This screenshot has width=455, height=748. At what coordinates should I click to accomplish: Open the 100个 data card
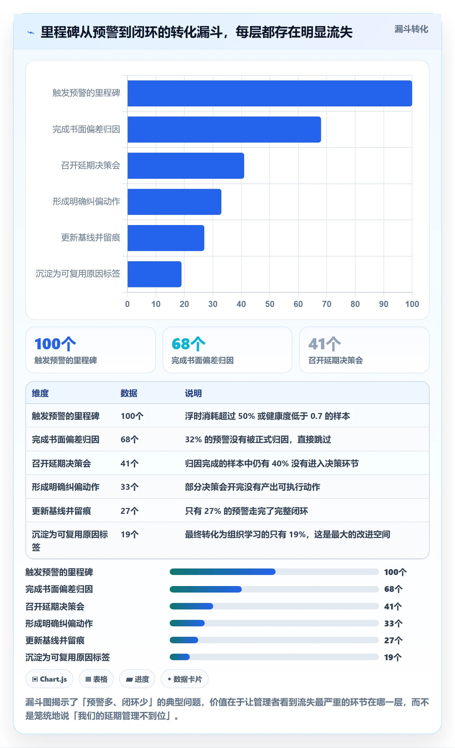point(91,350)
